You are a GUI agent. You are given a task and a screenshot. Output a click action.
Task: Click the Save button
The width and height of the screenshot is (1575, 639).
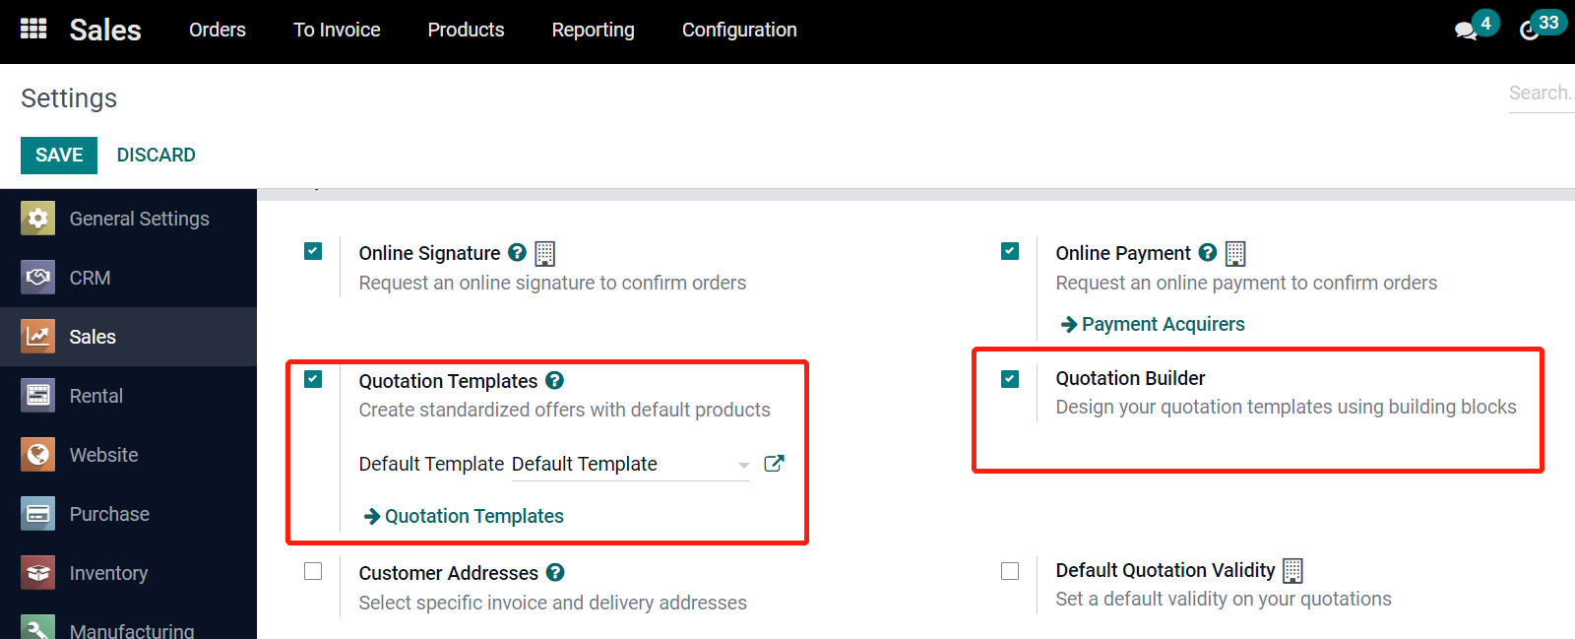(59, 155)
